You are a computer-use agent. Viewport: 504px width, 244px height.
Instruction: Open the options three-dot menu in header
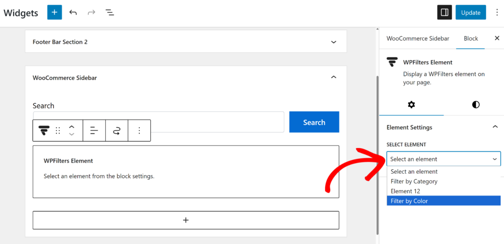click(x=497, y=13)
